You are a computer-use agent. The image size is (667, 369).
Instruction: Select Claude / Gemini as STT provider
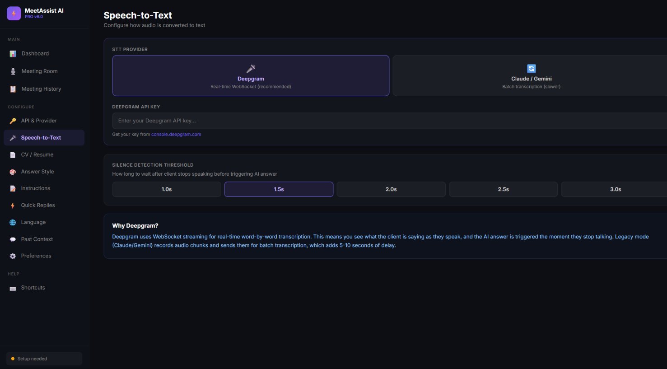pos(530,75)
